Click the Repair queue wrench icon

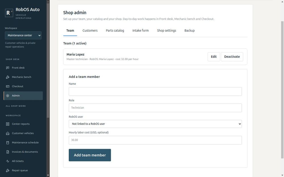click(8, 170)
